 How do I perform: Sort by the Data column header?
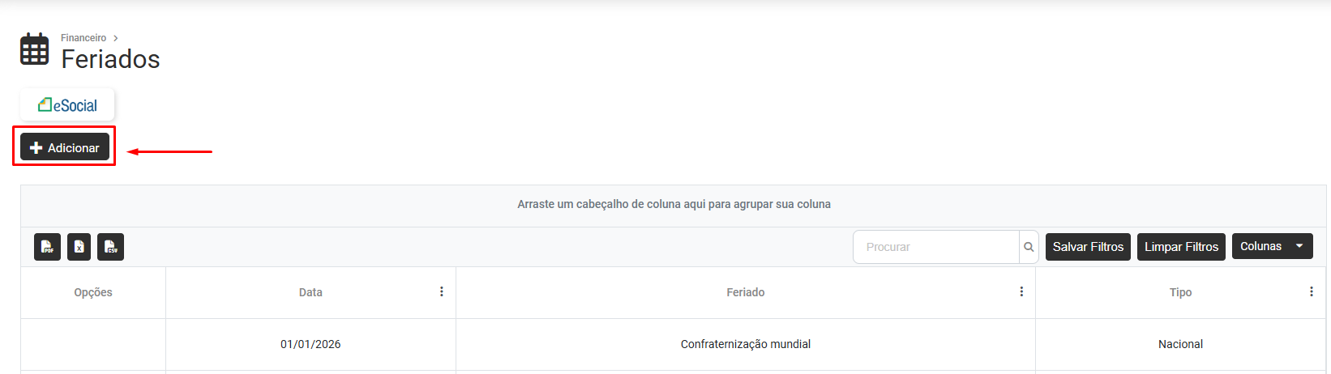[310, 292]
